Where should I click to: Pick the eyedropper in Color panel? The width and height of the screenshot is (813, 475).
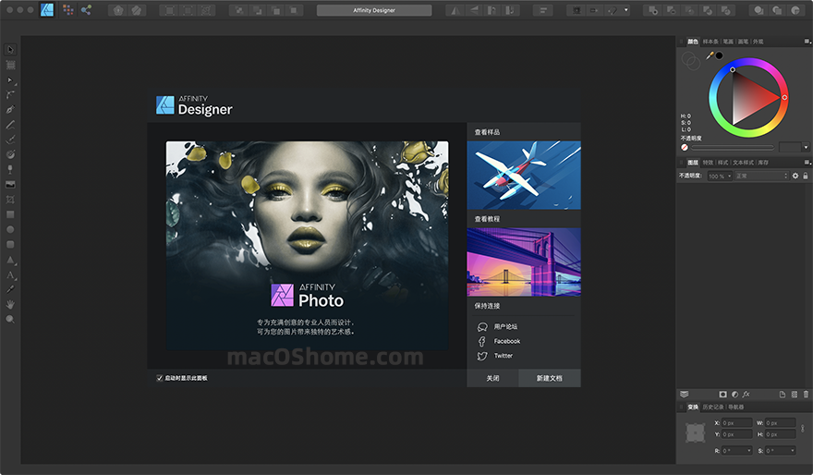pyautogui.click(x=710, y=55)
